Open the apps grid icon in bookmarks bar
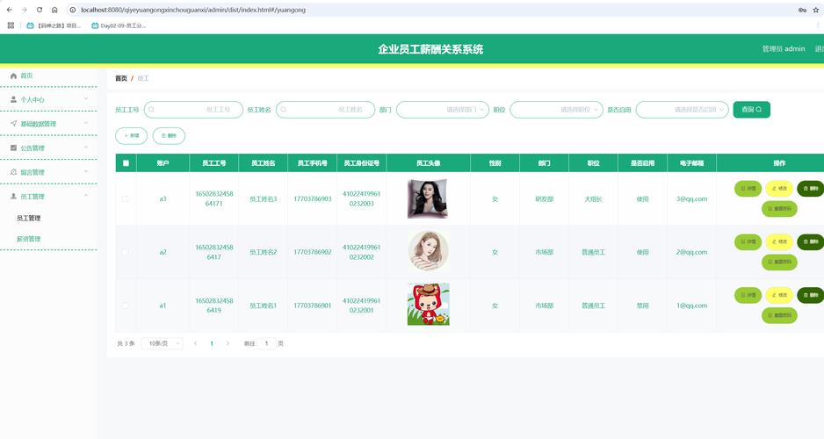824x439 pixels. [11, 25]
